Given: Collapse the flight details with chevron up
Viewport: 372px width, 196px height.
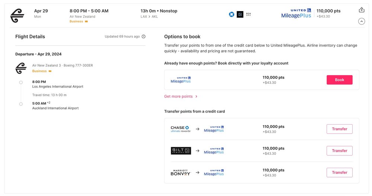Looking at the screenshot, I should tap(361, 21).
